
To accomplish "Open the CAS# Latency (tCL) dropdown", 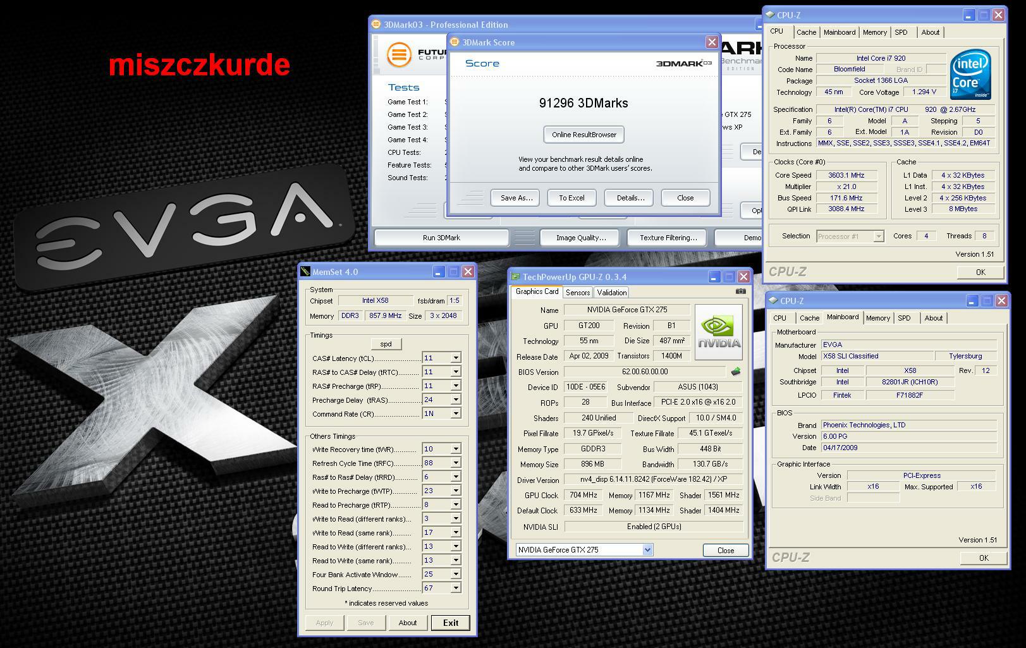I will pyautogui.click(x=455, y=358).
